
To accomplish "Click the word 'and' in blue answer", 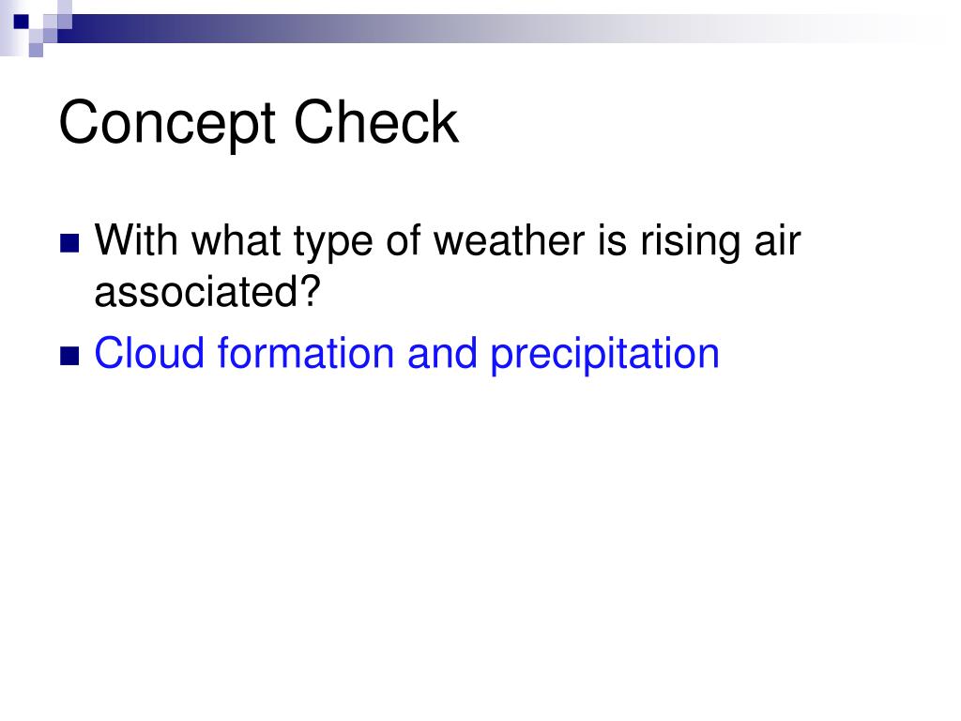I will coord(443,353).
